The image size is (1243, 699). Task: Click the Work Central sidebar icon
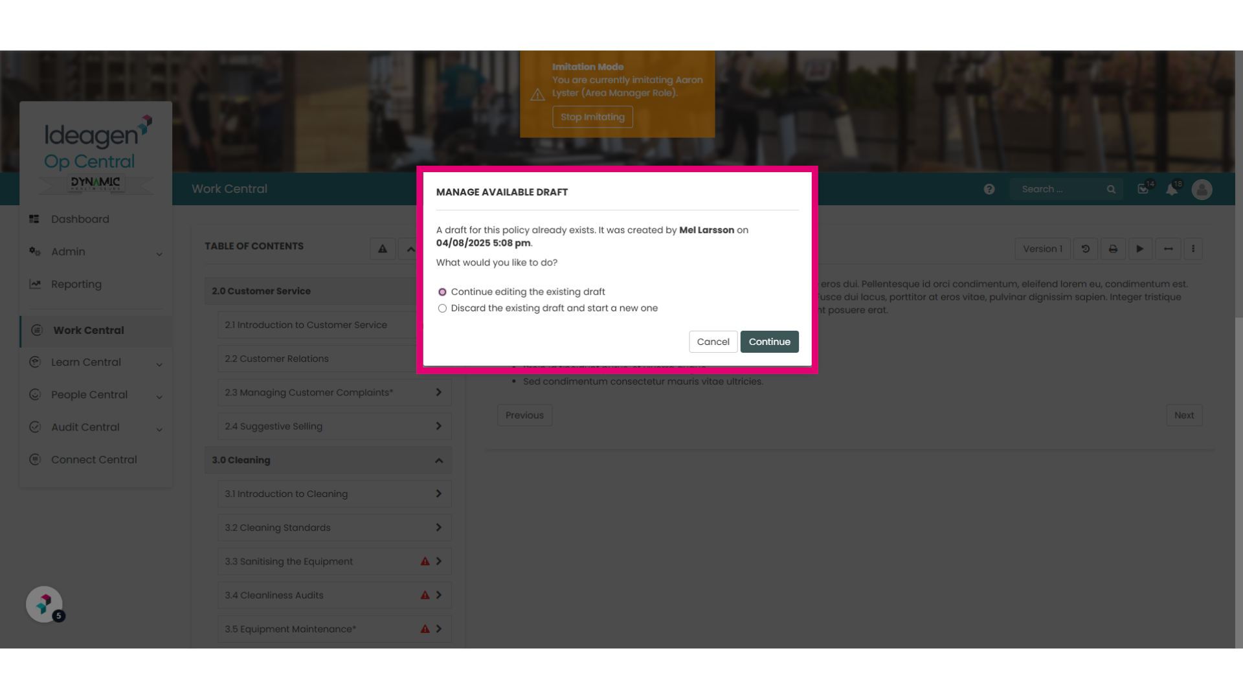tap(37, 330)
